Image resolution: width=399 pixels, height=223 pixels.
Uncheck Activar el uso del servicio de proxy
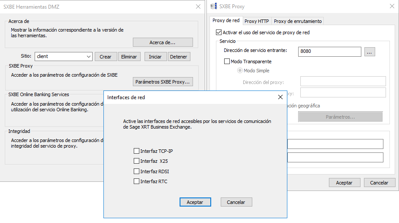[219, 32]
